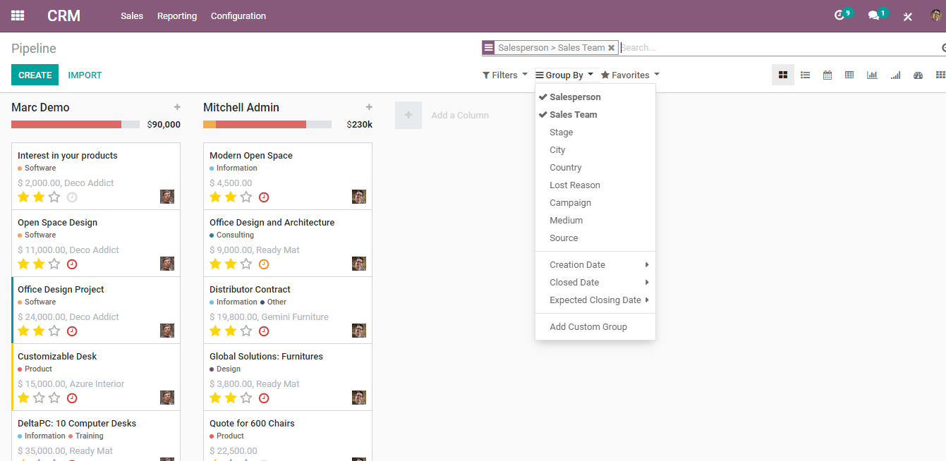The width and height of the screenshot is (946, 461).
Task: Open the Quote for 600 Chairs card
Action: (288, 436)
